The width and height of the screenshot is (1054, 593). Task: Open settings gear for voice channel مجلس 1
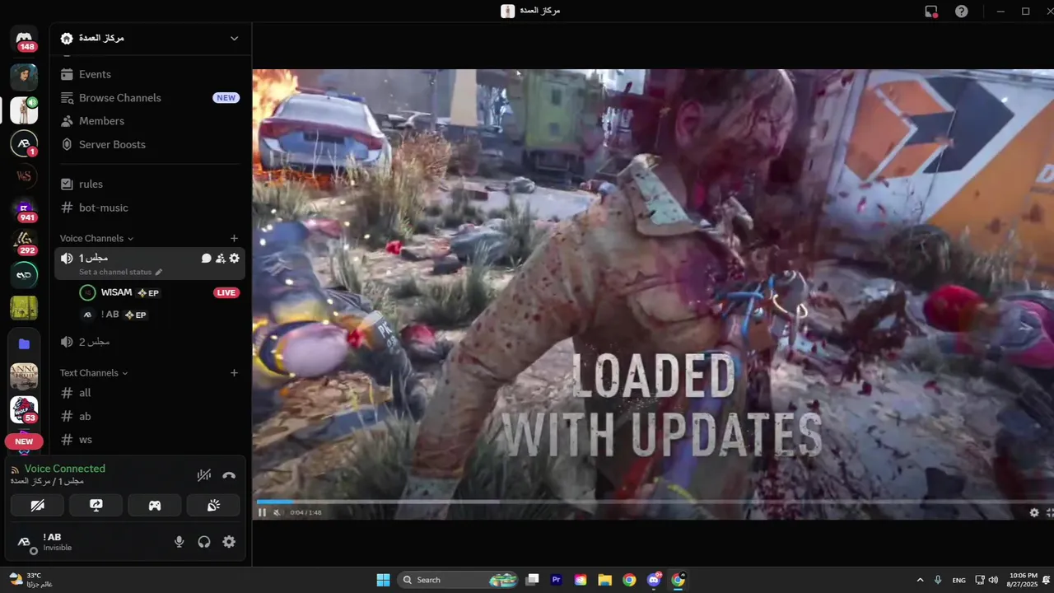(235, 259)
